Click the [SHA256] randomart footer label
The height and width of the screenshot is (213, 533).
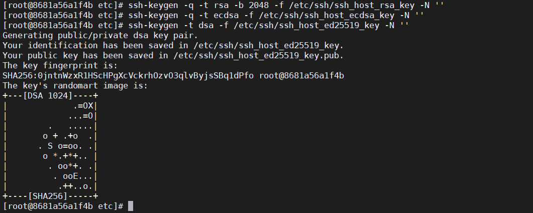point(48,196)
